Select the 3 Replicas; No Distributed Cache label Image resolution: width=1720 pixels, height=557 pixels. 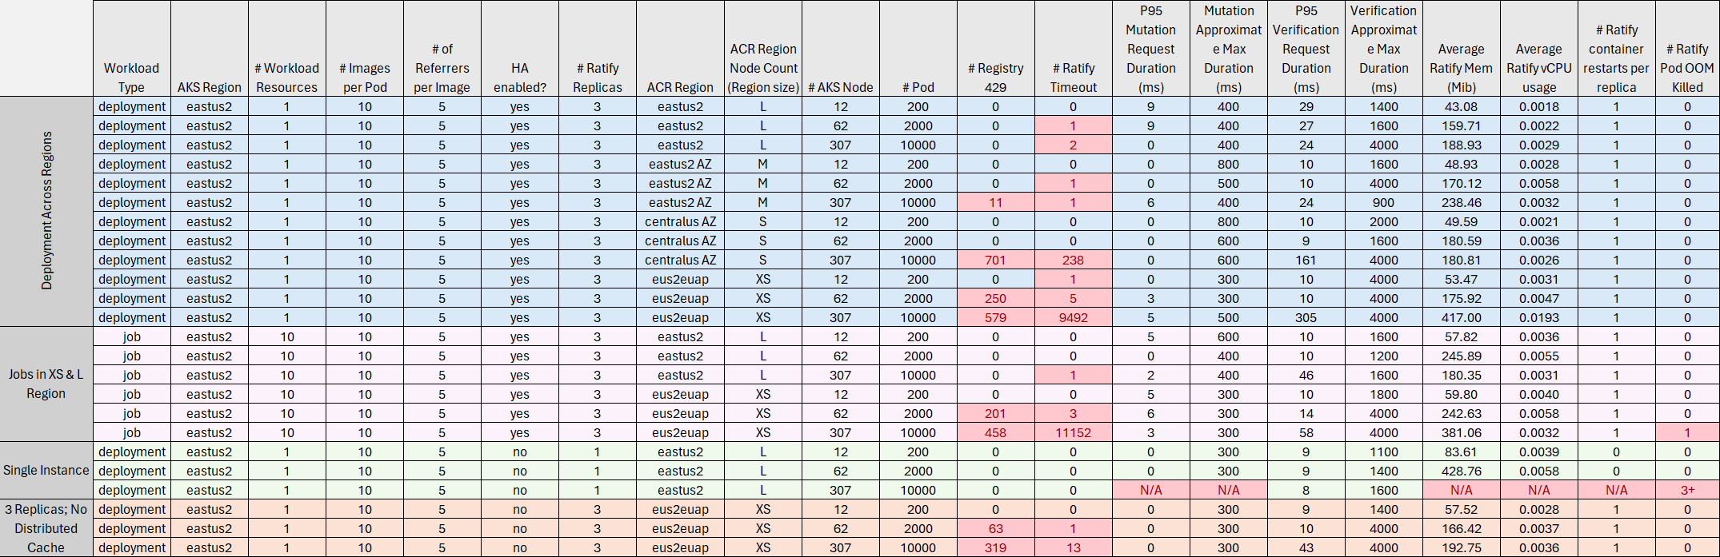coord(46,528)
